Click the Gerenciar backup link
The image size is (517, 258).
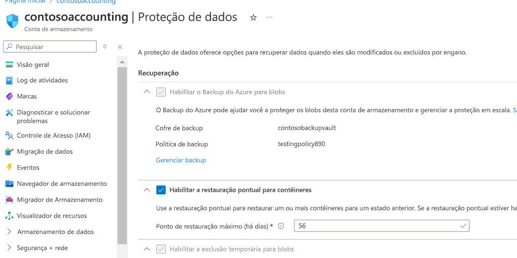[181, 160]
